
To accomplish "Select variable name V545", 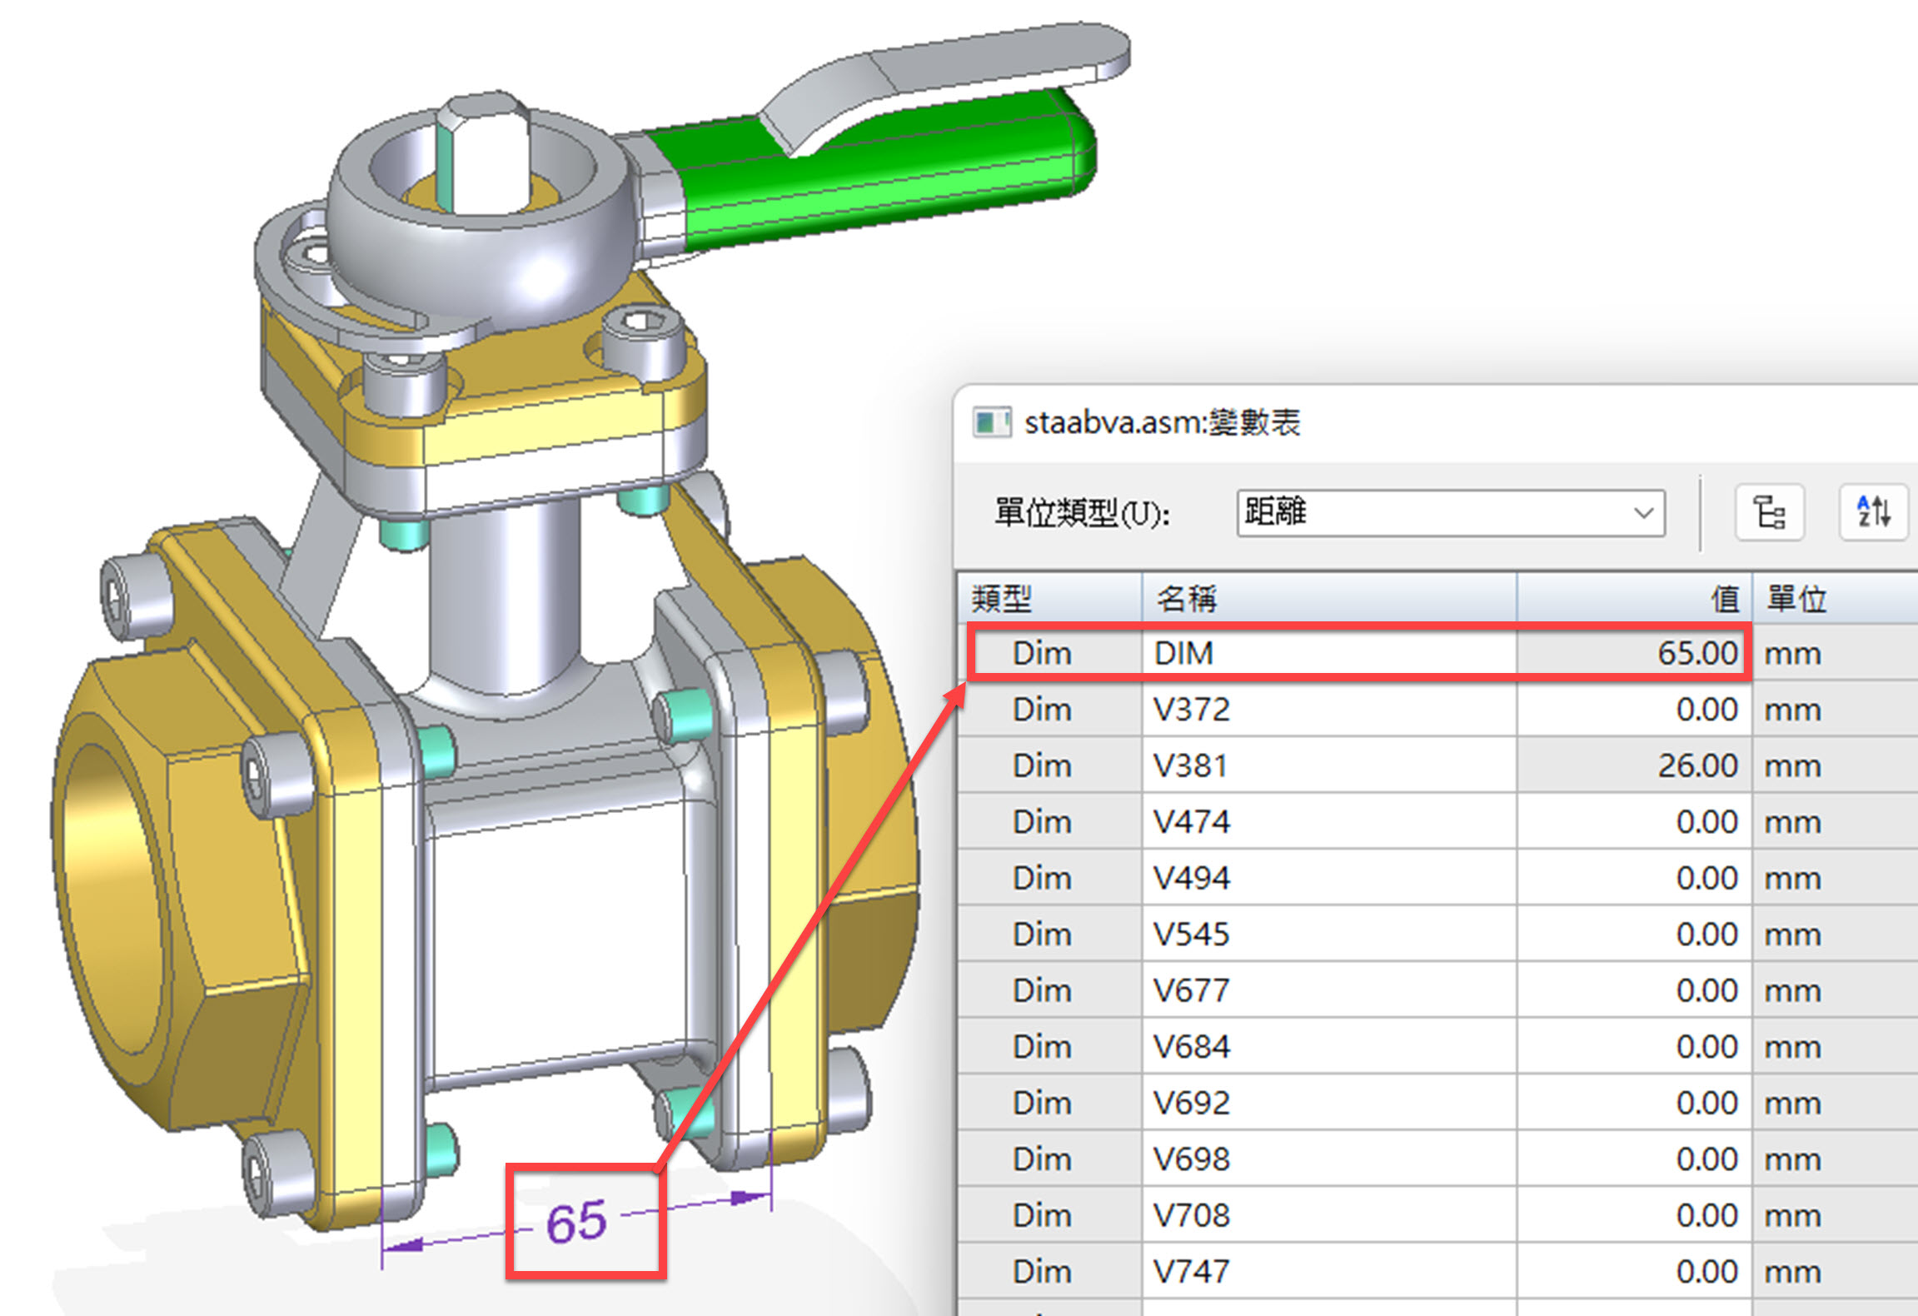I will pyautogui.click(x=1329, y=935).
